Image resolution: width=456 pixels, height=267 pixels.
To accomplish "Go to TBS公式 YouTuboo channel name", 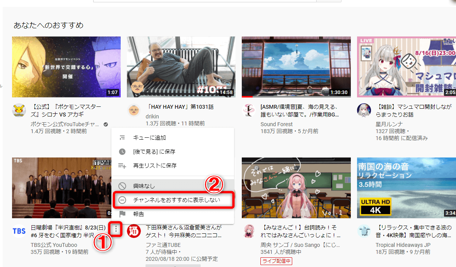I will pyautogui.click(x=54, y=245).
